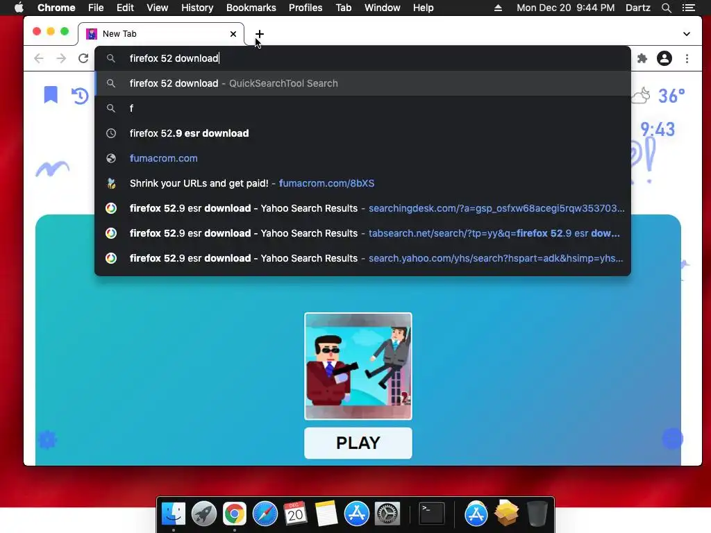
Task: Click the game thumbnail image
Action: pyautogui.click(x=358, y=366)
